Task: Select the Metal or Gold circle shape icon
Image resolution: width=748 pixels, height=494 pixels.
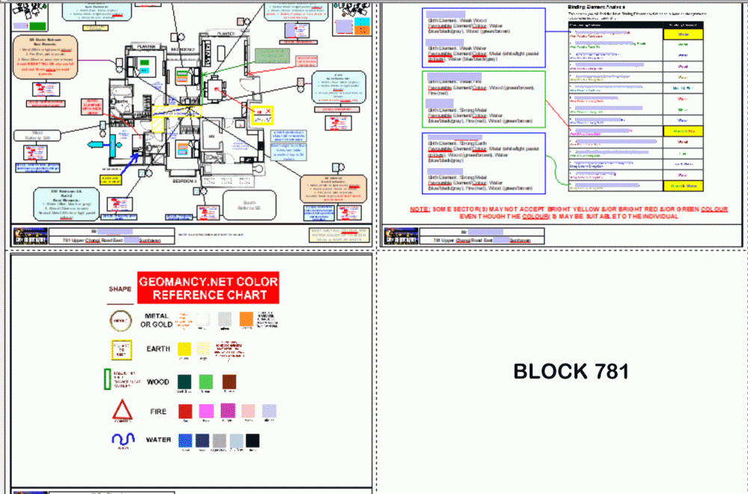Action: 121,320
